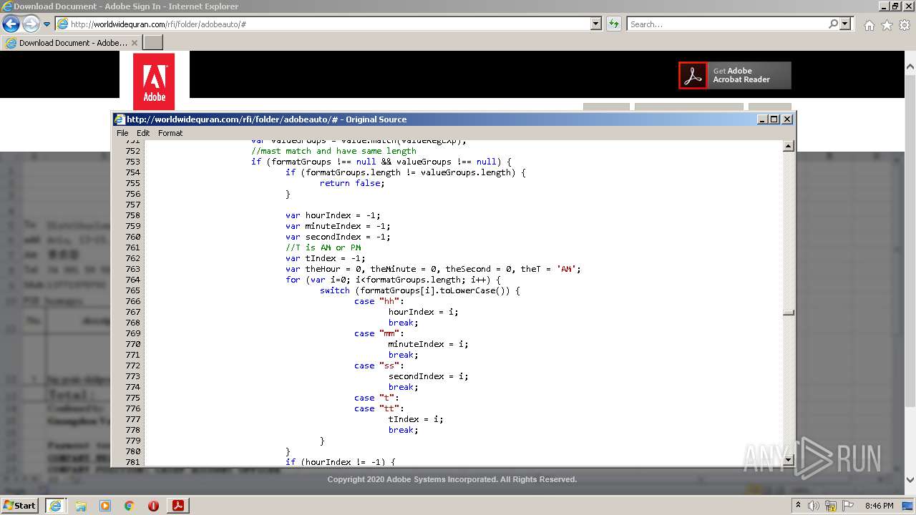
Task: Click the Adobe logo on the page
Action: tap(154, 81)
